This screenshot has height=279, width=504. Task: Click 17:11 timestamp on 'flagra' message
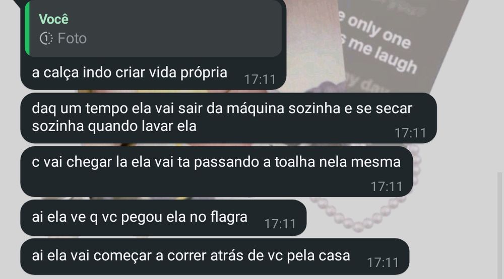pos(280,224)
